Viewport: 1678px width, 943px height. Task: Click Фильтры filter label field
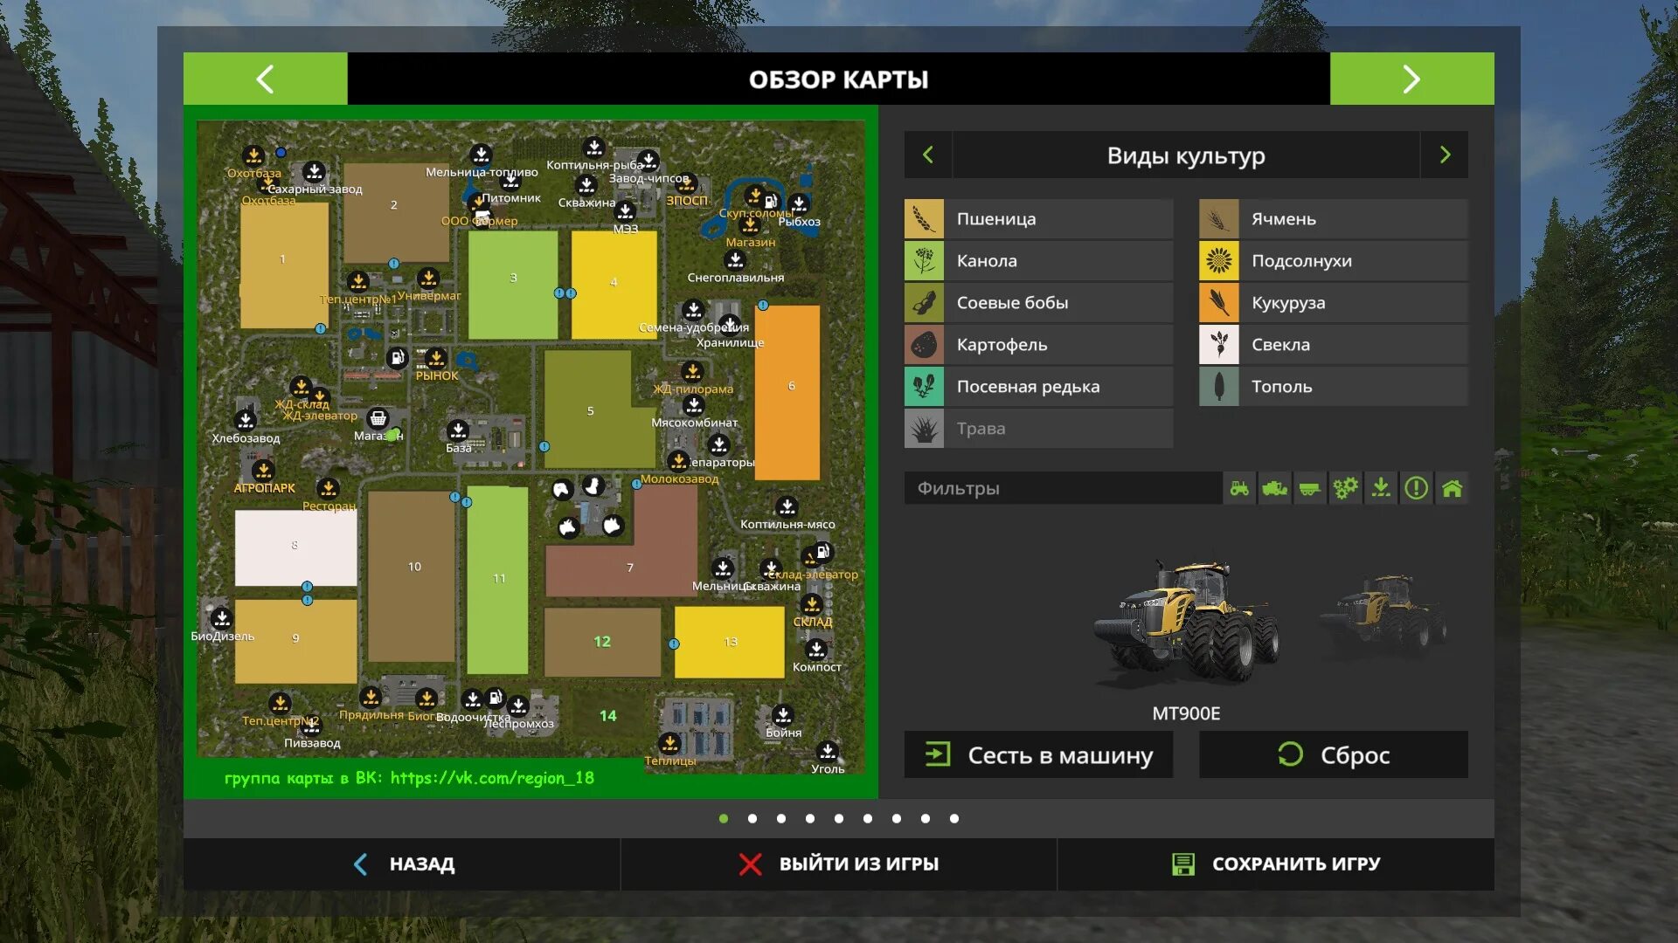click(1063, 488)
